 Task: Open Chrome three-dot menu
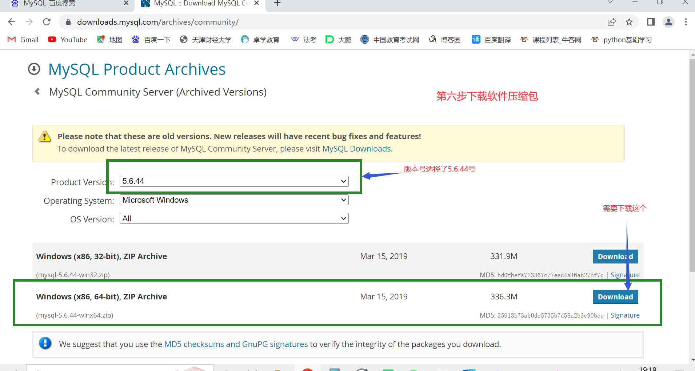point(686,22)
